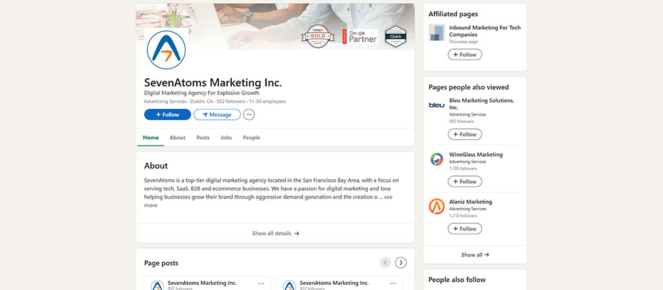The image size is (663, 290).
Task: Click the first post's SevenAtoms avatar
Action: pyautogui.click(x=157, y=285)
